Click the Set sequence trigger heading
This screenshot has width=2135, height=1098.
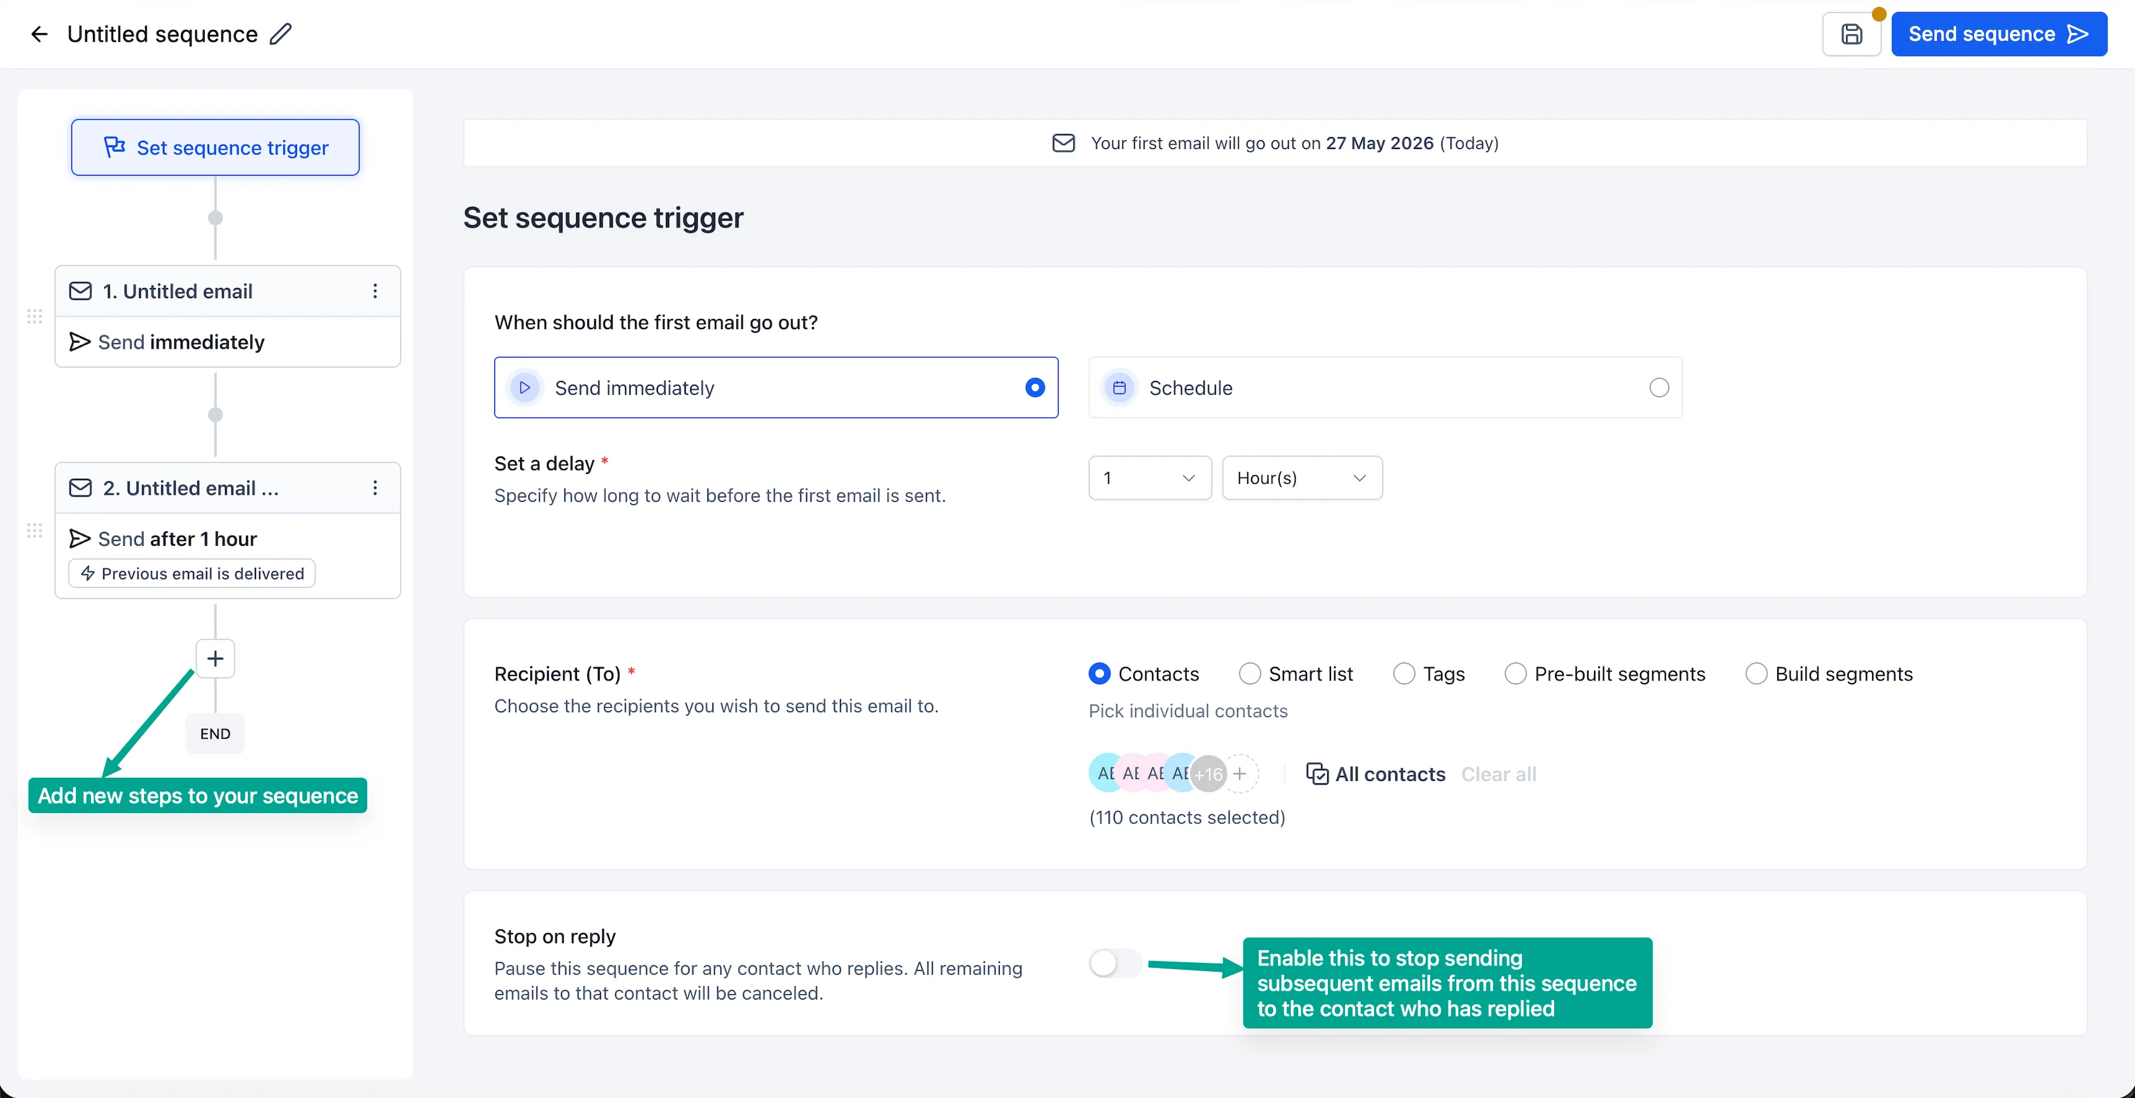[604, 218]
